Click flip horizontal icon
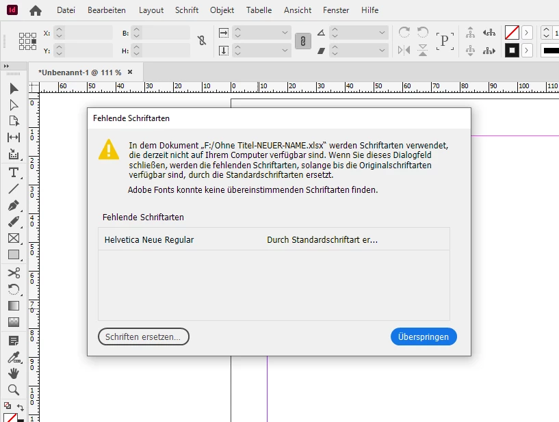This screenshot has width=559, height=422. [404, 50]
